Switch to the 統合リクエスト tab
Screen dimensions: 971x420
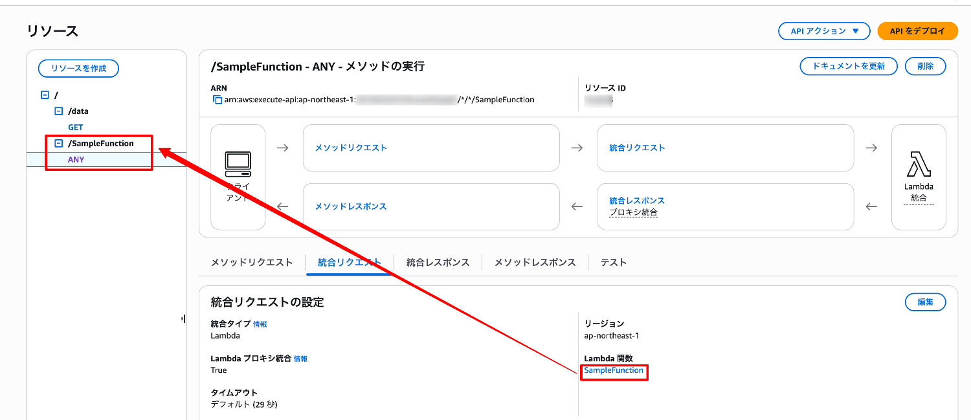(350, 262)
